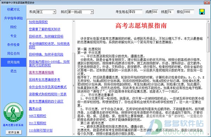This screenshot has height=137, width=211.
Task: Select the 专业 sidebar item
Action: 13,36
